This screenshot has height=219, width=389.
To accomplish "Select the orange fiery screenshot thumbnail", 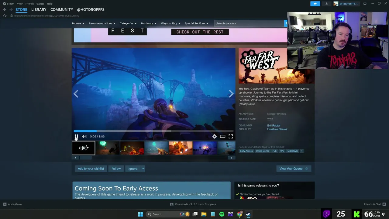I will tap(132, 148).
